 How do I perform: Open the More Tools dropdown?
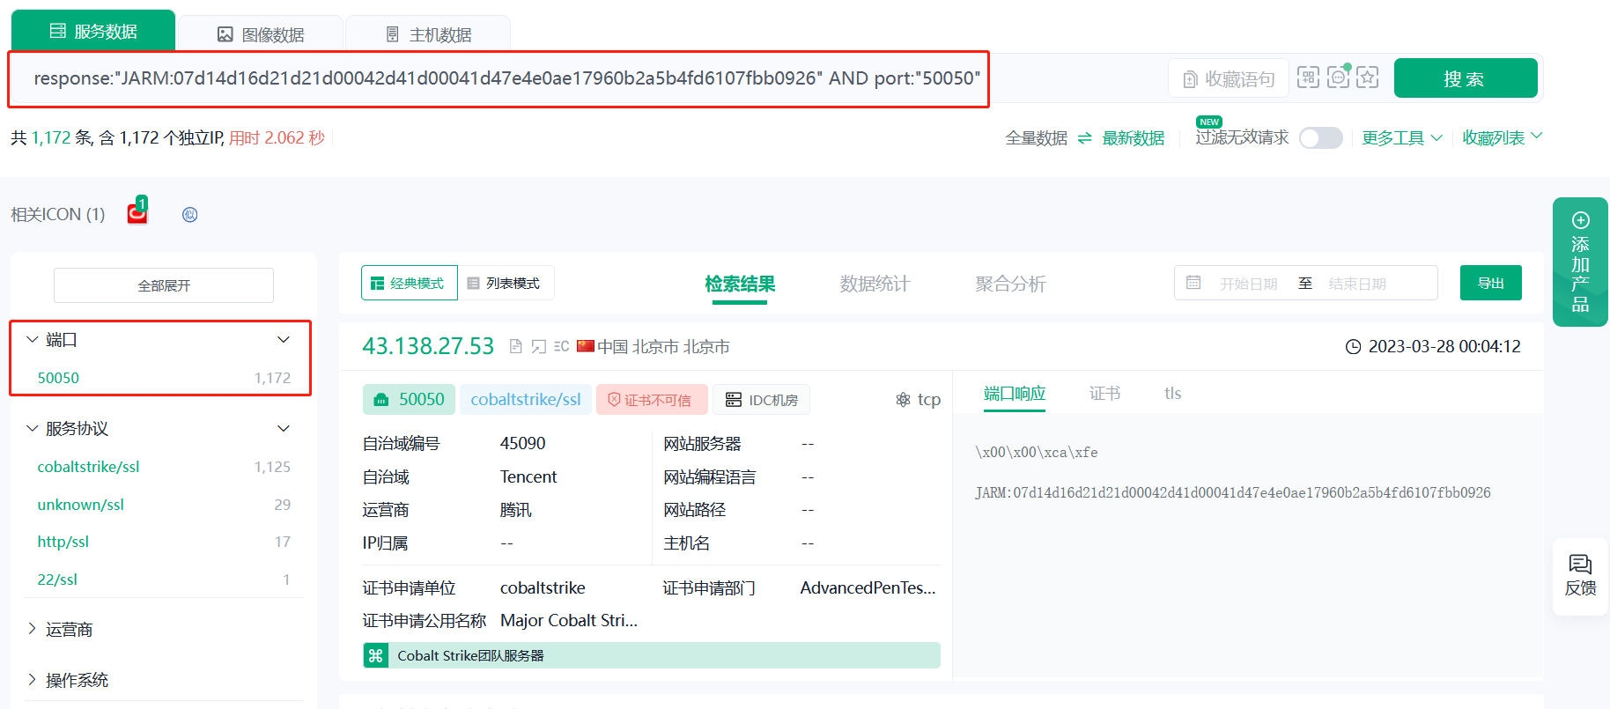coord(1402,138)
